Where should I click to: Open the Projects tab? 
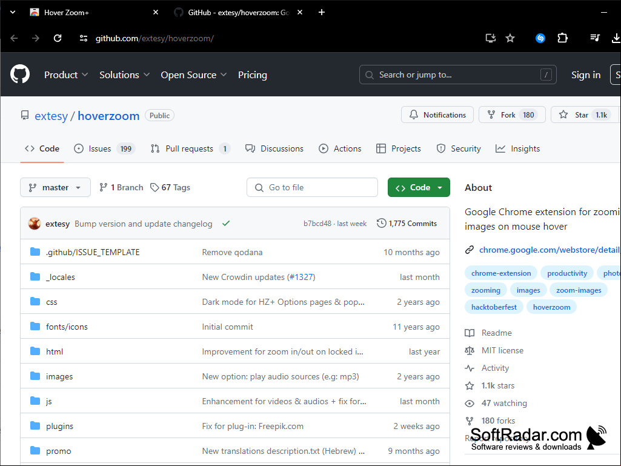point(399,148)
